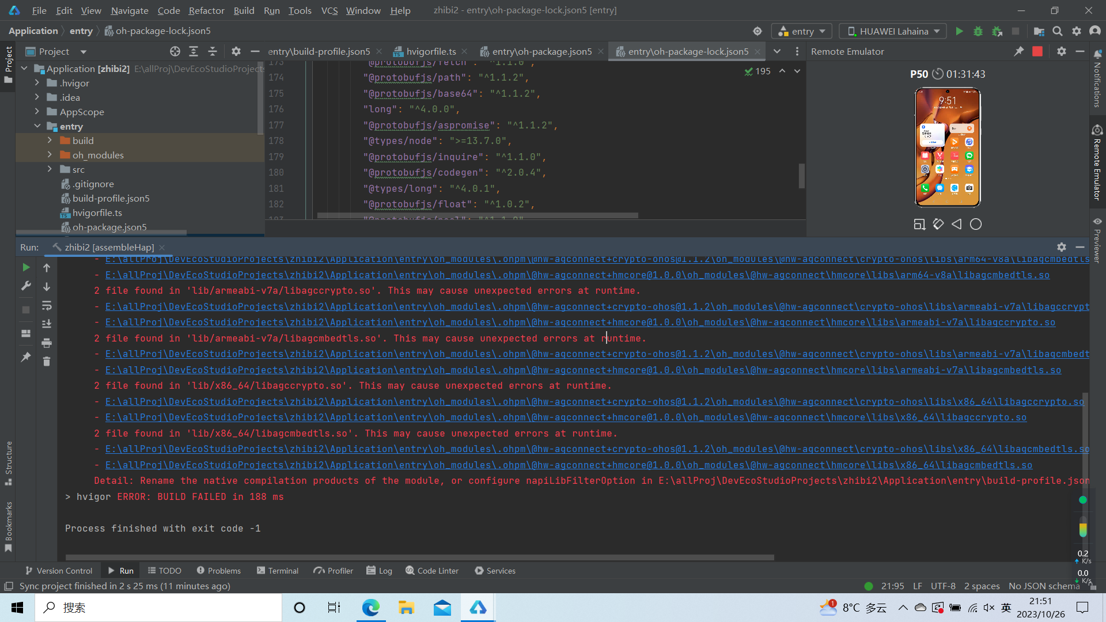The image size is (1106, 622).
Task: Toggle scroll to end in Run console
Action: coord(47,324)
